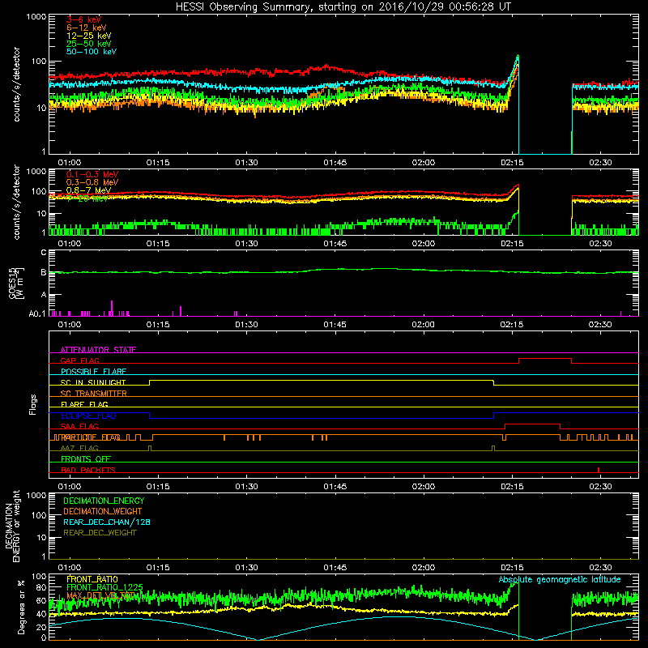648x648 pixels.
Task: Click the DECIMATION_WEIGHT legend label
Action: 103,511
